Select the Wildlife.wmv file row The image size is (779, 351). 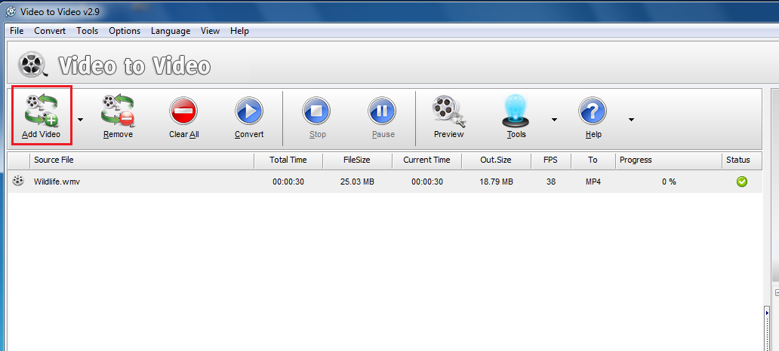pyautogui.click(x=57, y=182)
